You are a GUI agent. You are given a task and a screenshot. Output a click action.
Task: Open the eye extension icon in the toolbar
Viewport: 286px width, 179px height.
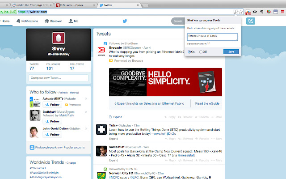click(x=255, y=12)
